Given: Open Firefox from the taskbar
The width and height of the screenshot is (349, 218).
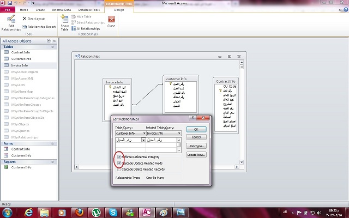Looking at the screenshot, I should (x=79, y=213).
